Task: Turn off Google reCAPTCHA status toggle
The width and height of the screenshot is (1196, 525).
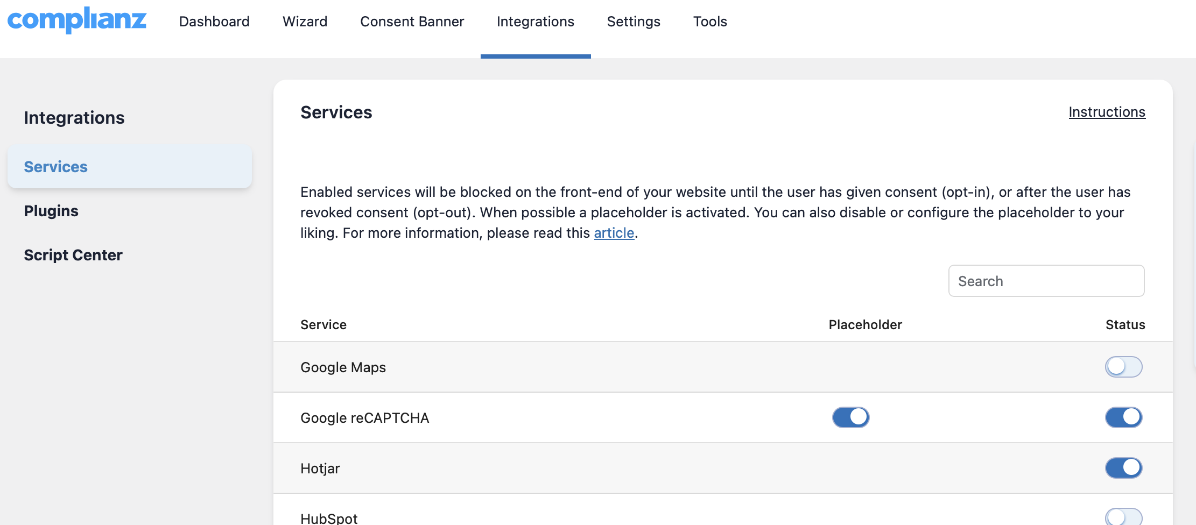Action: [x=1123, y=417]
